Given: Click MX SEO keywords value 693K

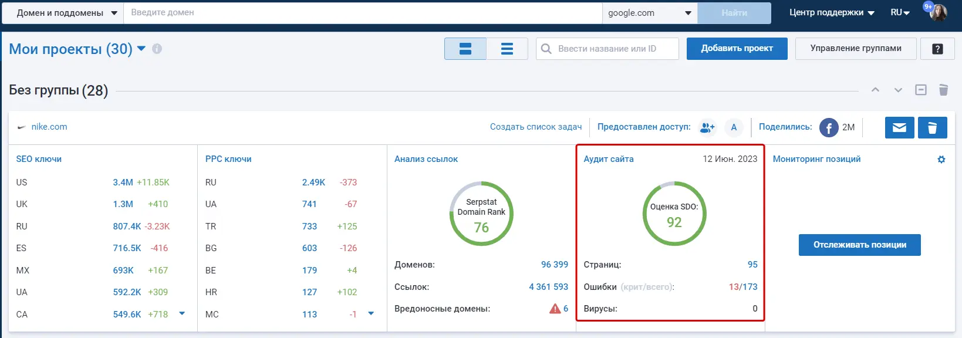Looking at the screenshot, I should pos(123,271).
